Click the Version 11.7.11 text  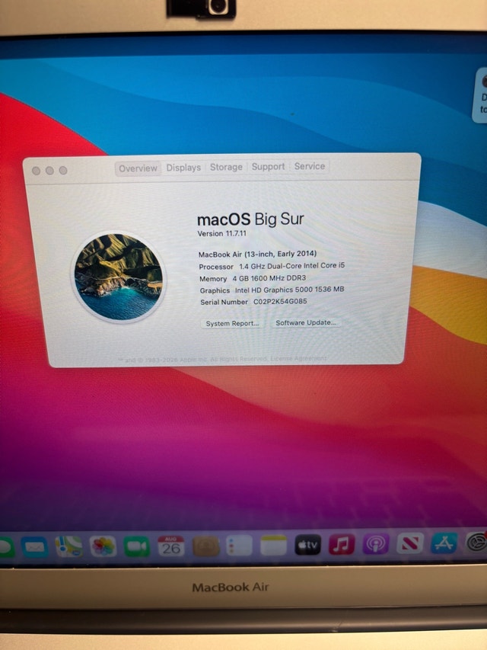click(x=222, y=233)
